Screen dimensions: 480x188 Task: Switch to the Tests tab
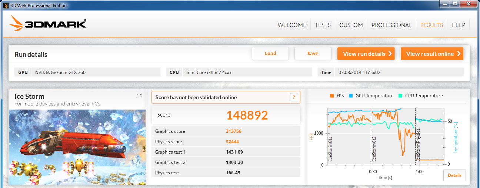[x=323, y=25]
